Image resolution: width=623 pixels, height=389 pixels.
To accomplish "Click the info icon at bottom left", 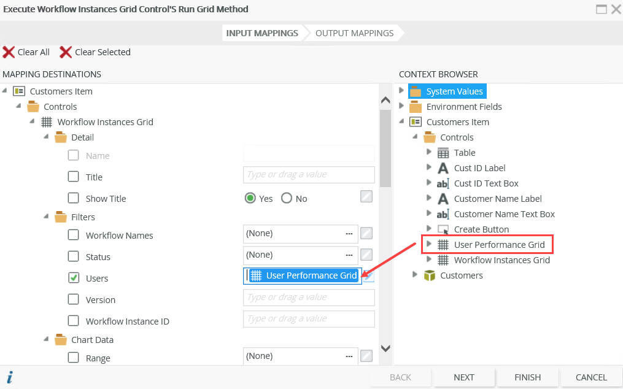I will [10, 377].
